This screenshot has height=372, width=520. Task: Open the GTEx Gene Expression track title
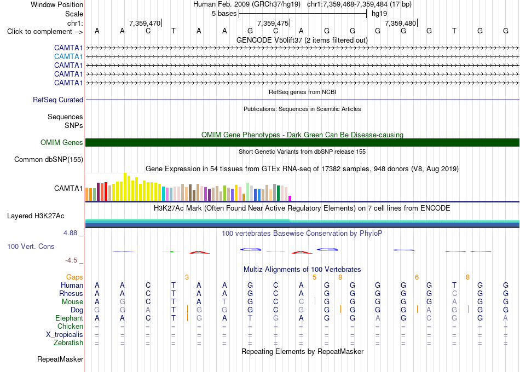302,168
